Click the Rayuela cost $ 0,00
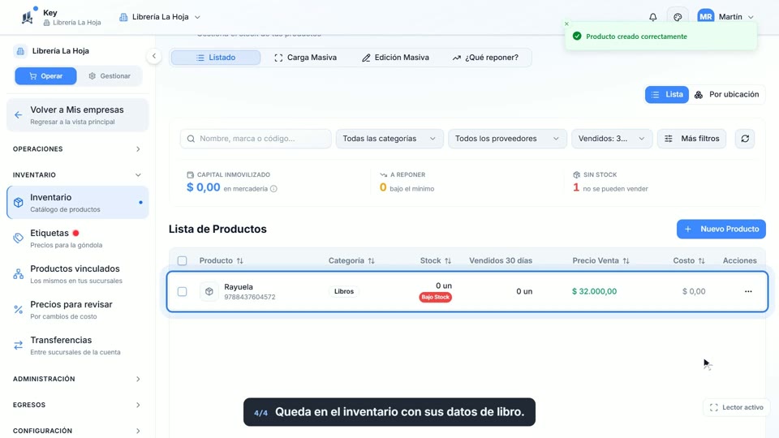 pyautogui.click(x=694, y=291)
